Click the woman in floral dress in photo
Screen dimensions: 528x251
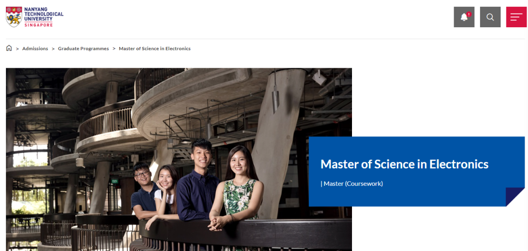239,190
